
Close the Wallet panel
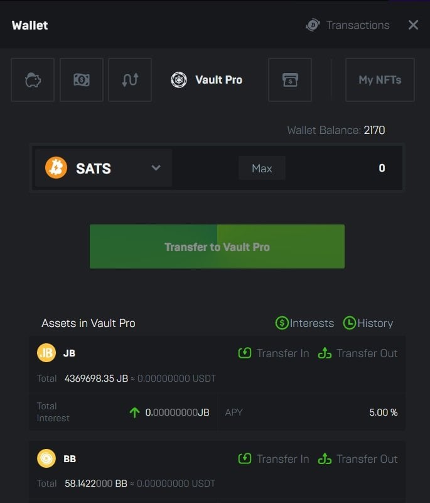pyautogui.click(x=413, y=25)
